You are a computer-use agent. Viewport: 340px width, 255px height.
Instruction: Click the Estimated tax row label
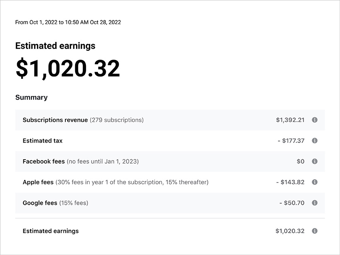pyautogui.click(x=43, y=141)
